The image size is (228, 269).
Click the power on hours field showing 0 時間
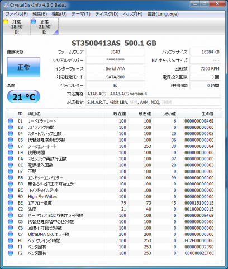point(205,85)
